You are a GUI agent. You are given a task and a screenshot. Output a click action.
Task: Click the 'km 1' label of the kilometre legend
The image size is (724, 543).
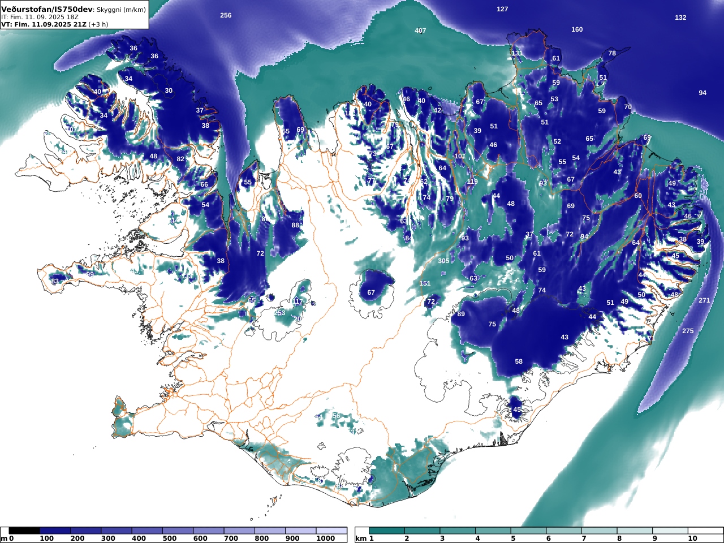pyautogui.click(x=365, y=538)
